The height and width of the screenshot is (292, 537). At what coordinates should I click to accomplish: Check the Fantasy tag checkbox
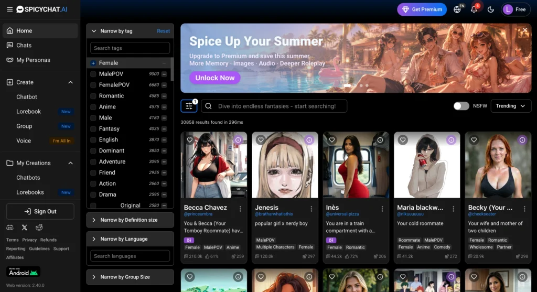(x=93, y=129)
